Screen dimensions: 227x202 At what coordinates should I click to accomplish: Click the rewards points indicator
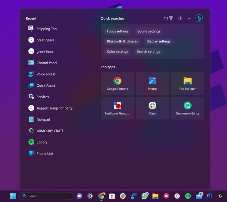168,18
